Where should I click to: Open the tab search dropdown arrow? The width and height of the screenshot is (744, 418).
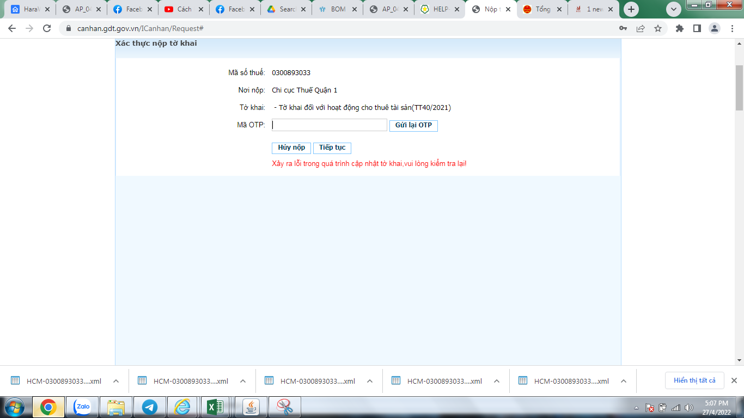point(674,9)
